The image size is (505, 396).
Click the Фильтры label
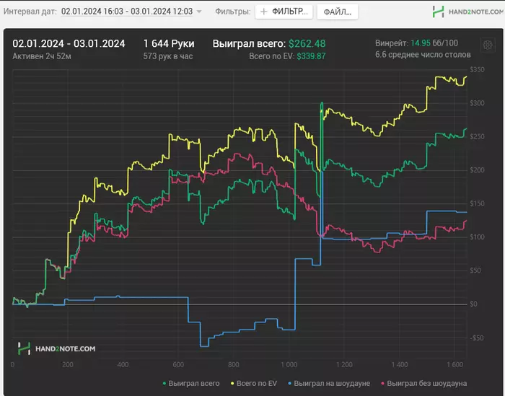232,12
